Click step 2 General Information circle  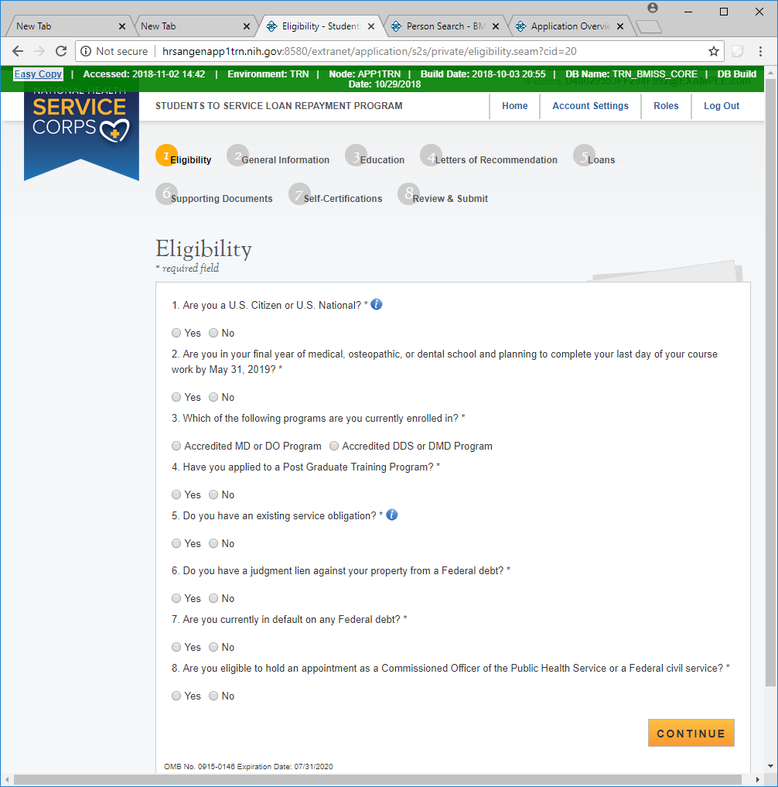(x=237, y=155)
